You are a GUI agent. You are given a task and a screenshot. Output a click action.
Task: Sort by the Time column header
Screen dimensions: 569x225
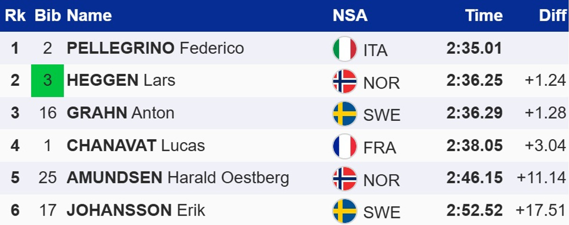[x=484, y=16]
